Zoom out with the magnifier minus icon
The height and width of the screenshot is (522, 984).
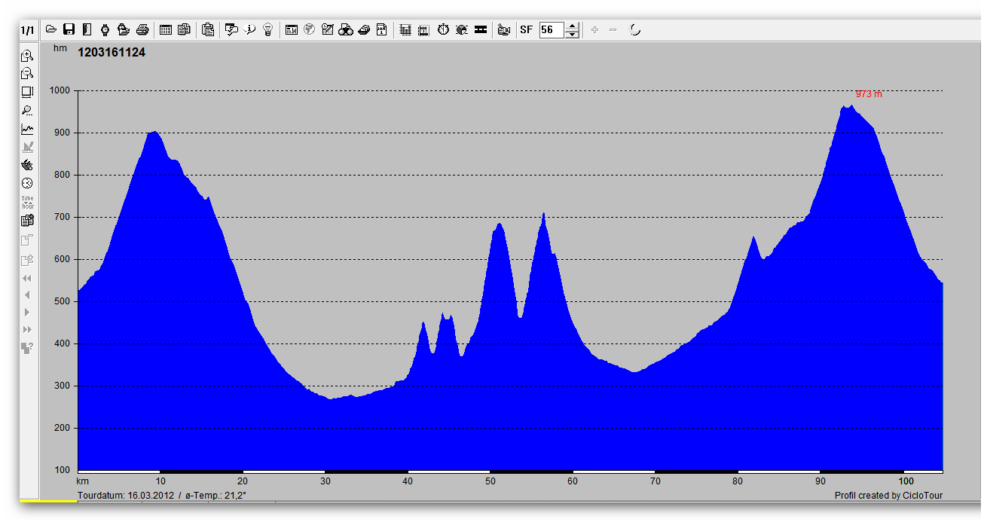point(27,74)
